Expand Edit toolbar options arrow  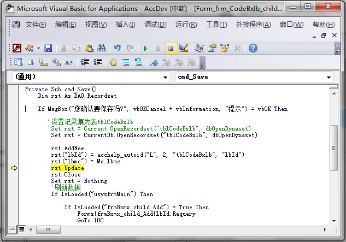202,63
